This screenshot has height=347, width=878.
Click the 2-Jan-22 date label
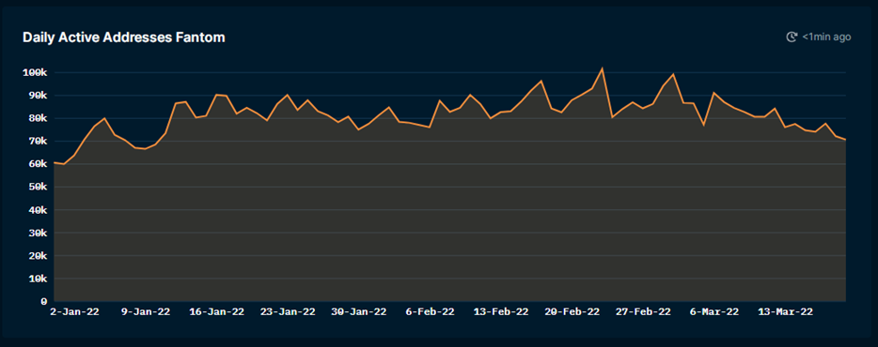click(x=75, y=311)
